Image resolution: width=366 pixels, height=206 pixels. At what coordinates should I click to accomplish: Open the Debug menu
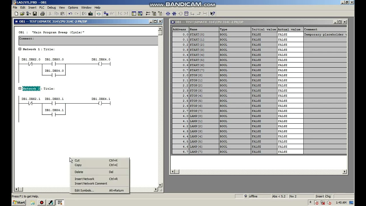51,7
